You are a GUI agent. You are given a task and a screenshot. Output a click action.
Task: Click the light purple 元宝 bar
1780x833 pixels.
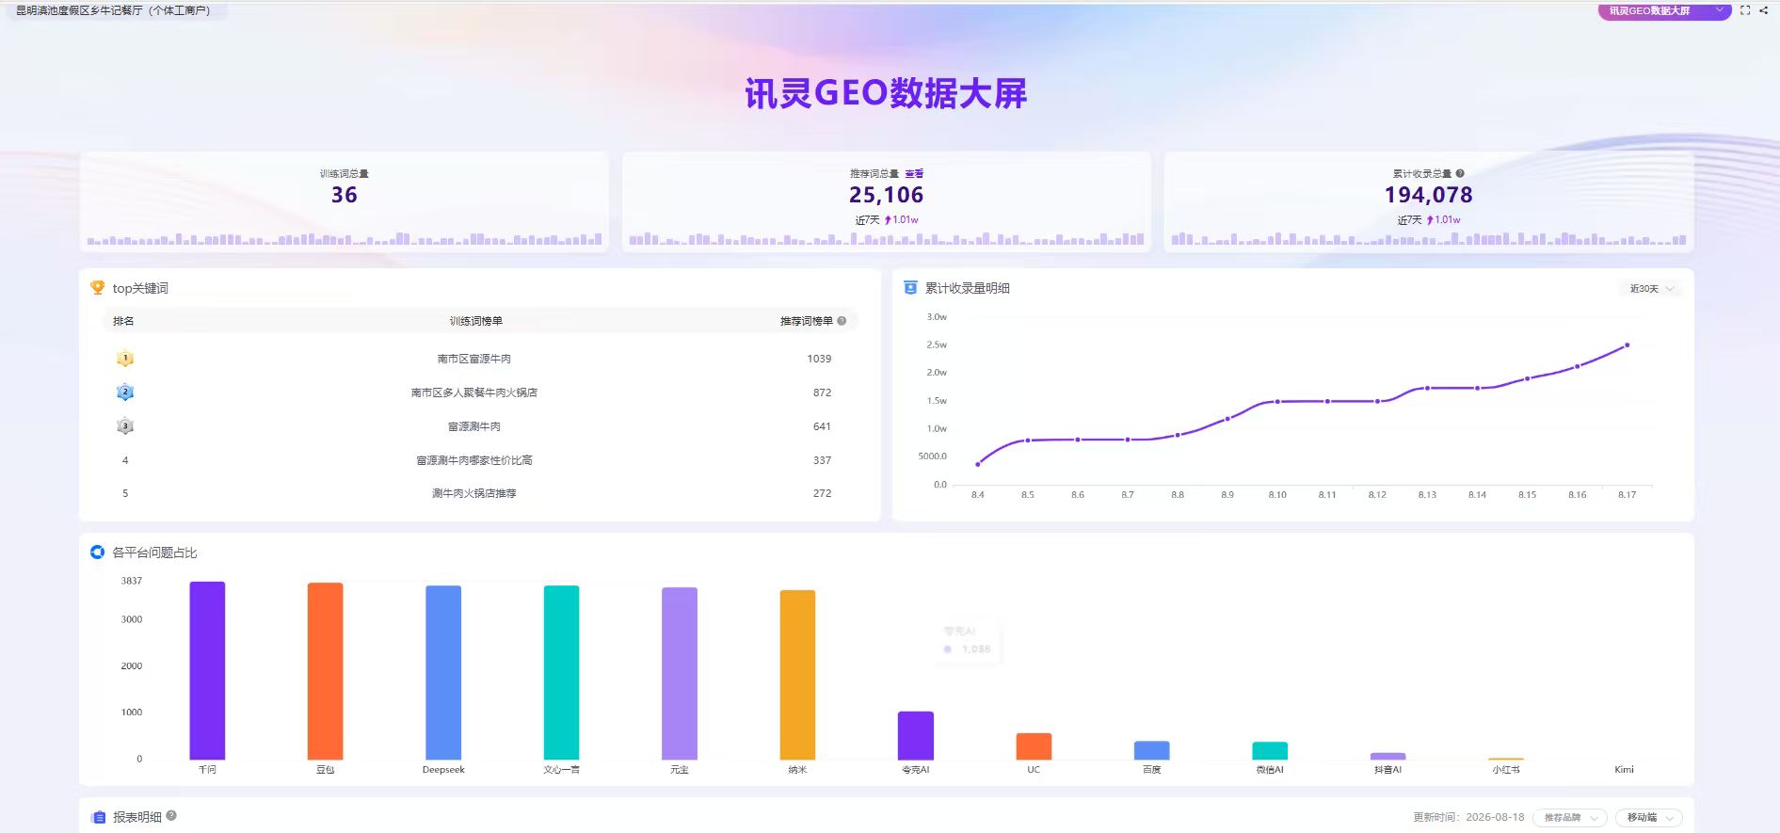(x=680, y=673)
